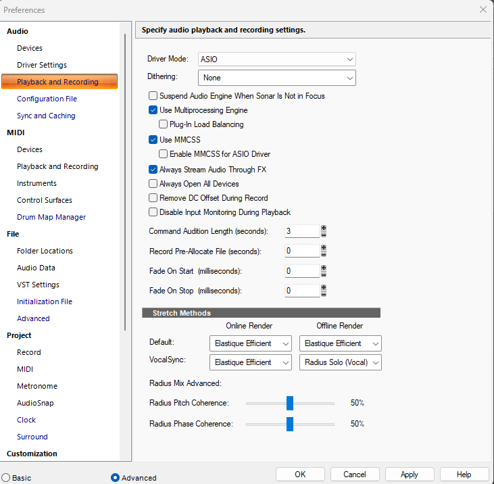
Task: Decrement Record Pre-Allocate File spinner
Action: tap(323, 254)
